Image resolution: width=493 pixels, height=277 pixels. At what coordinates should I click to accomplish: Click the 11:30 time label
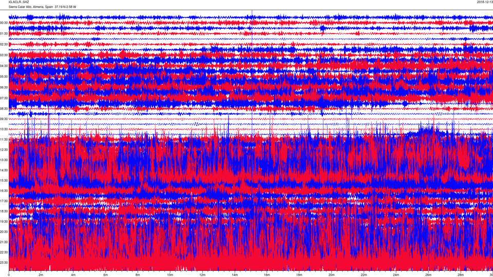coord(4,140)
